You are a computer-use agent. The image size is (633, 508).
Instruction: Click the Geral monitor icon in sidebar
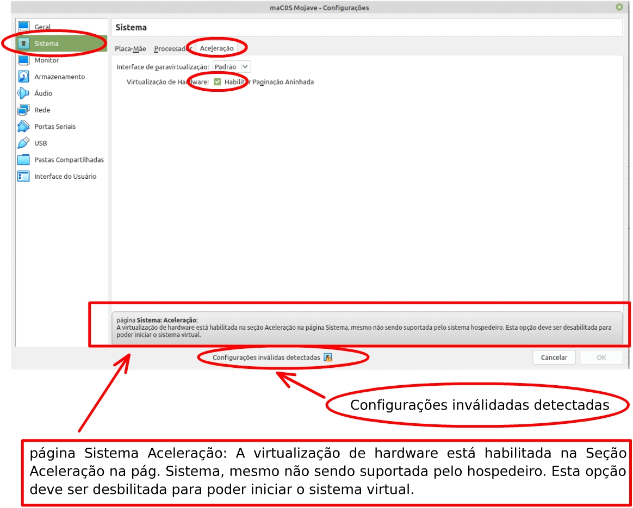[23, 27]
